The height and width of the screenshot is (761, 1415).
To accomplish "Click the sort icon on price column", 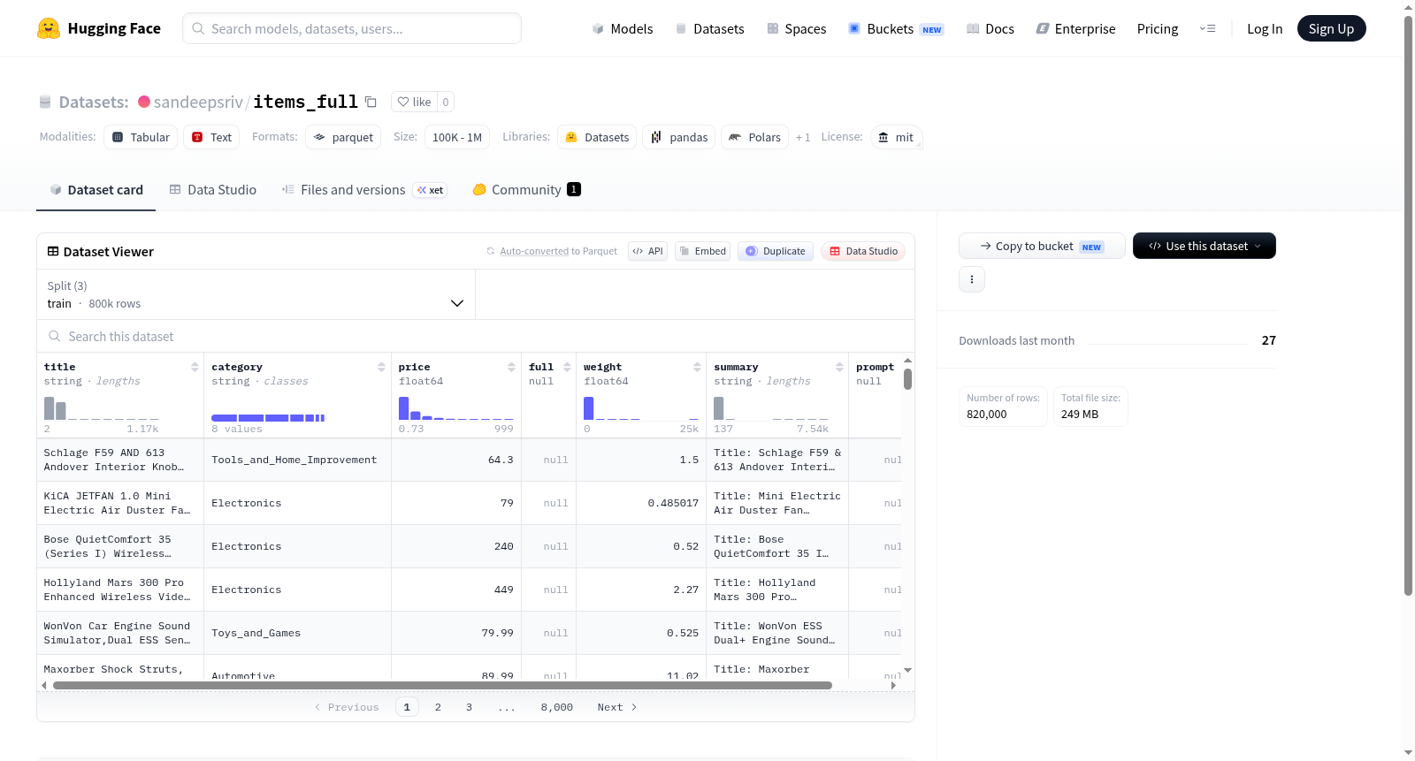I will 511,367.
